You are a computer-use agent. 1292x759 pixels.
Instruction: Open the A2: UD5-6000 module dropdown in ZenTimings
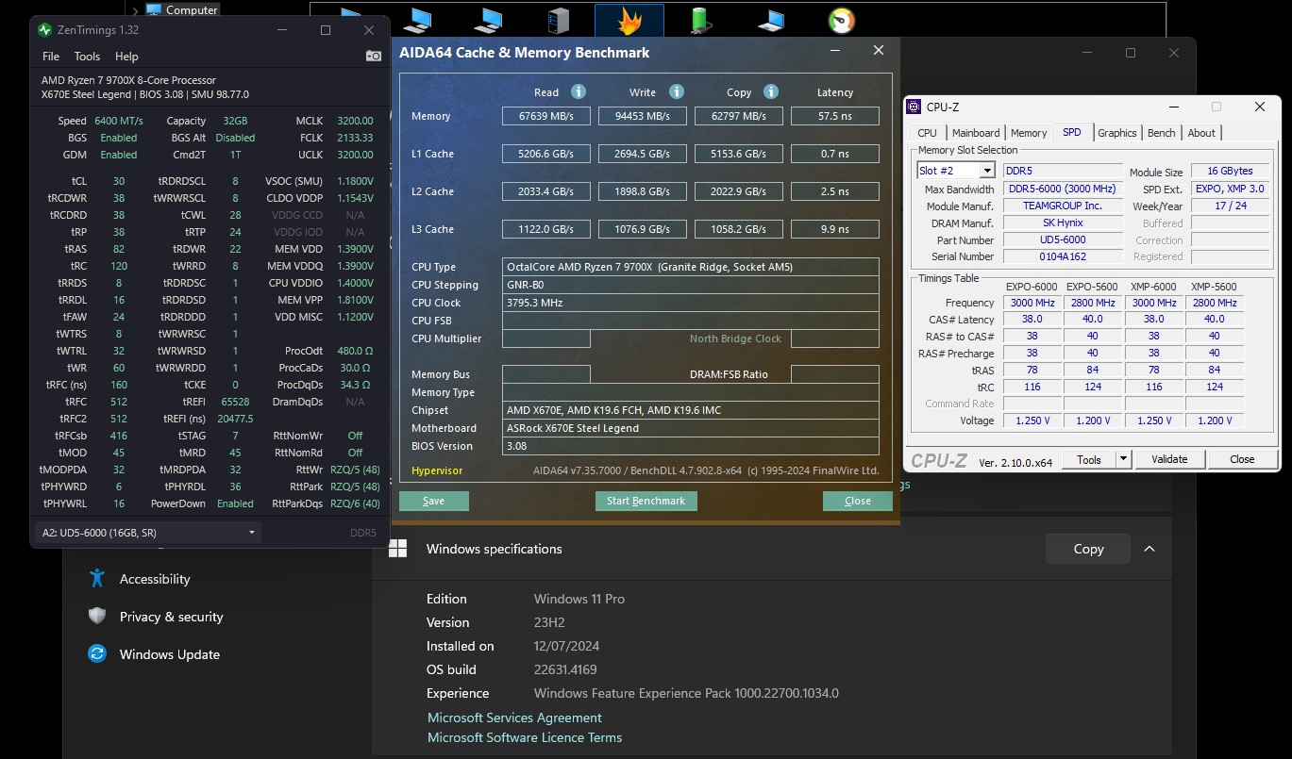click(147, 533)
